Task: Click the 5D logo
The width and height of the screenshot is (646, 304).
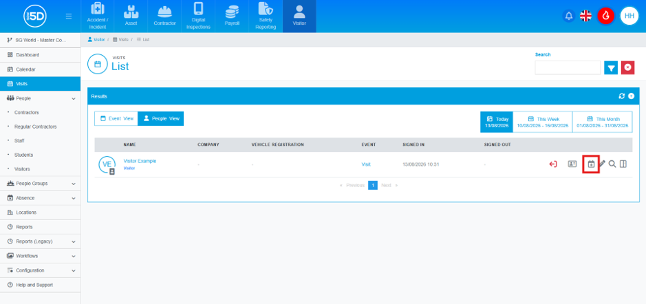Action: click(x=35, y=16)
